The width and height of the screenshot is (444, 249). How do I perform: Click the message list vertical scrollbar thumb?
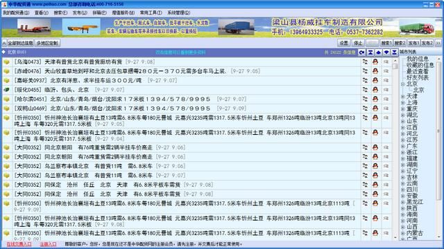click(x=395, y=66)
